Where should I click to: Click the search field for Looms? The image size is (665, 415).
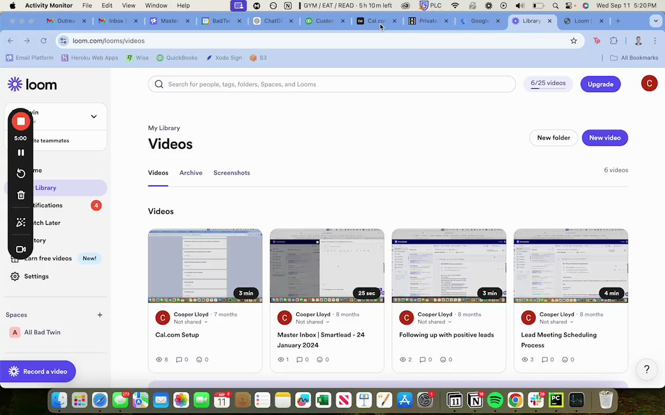pos(332,84)
